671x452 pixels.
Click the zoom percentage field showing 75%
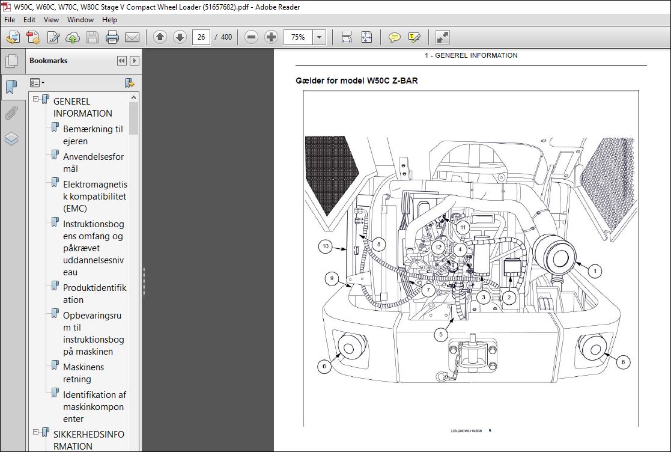(299, 37)
